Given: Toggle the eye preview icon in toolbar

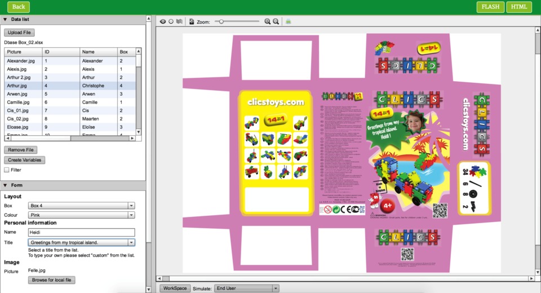Looking at the screenshot, I should (x=162, y=21).
